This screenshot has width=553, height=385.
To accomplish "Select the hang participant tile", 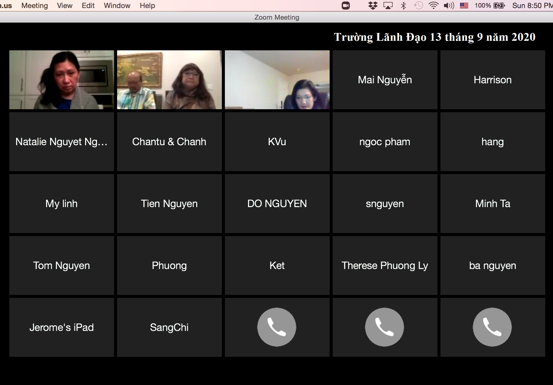I will point(493,142).
